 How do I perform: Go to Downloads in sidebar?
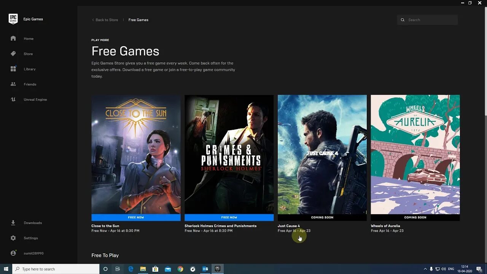coord(33,223)
